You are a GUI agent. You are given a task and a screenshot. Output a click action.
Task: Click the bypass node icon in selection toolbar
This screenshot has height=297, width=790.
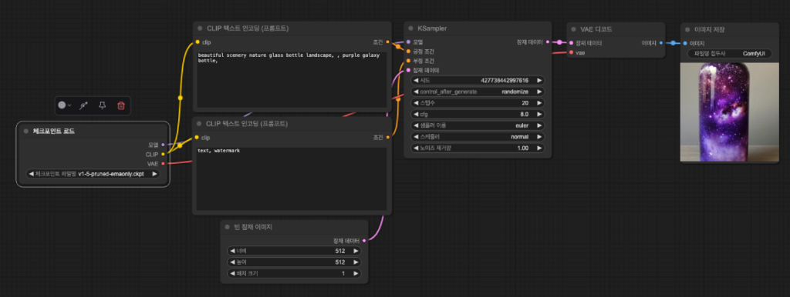83,105
